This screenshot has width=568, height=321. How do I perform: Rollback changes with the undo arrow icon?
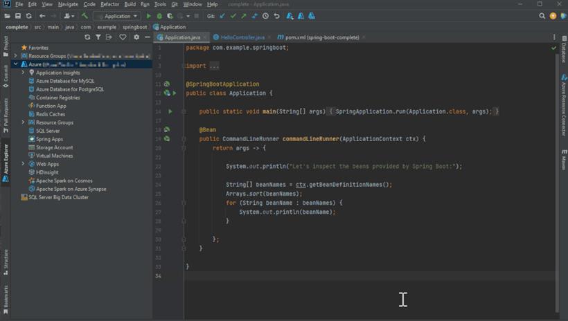click(x=276, y=16)
